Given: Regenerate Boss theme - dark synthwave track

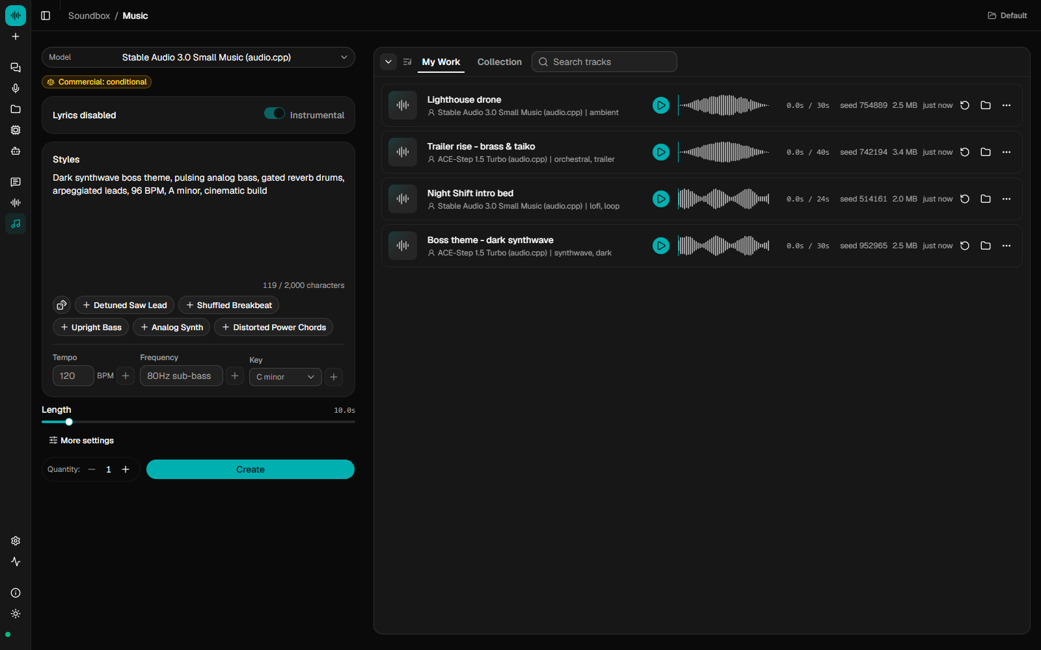Looking at the screenshot, I should pos(965,246).
